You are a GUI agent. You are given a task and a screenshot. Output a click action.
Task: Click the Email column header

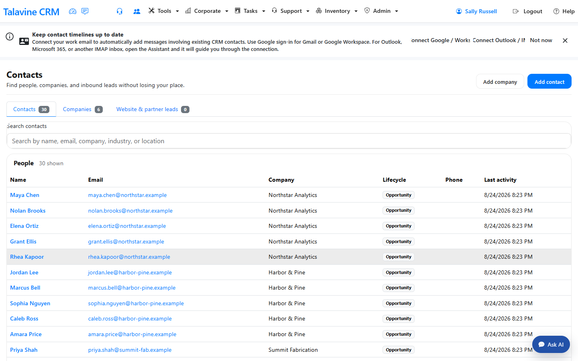pyautogui.click(x=96, y=180)
